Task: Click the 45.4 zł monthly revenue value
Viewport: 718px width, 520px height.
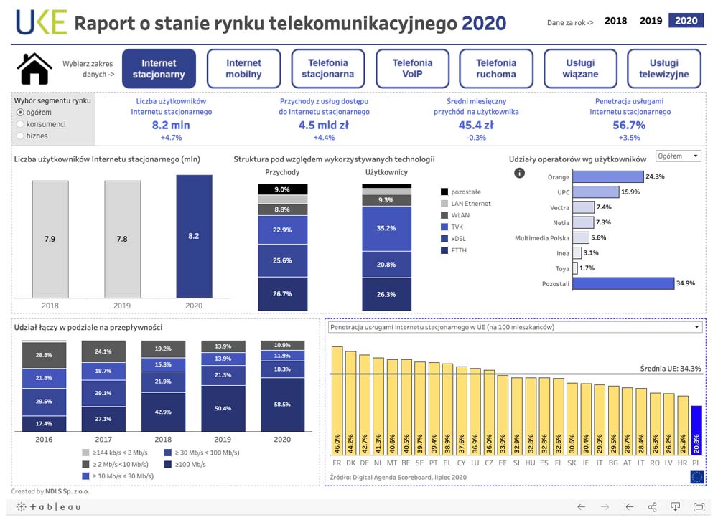Action: (476, 126)
